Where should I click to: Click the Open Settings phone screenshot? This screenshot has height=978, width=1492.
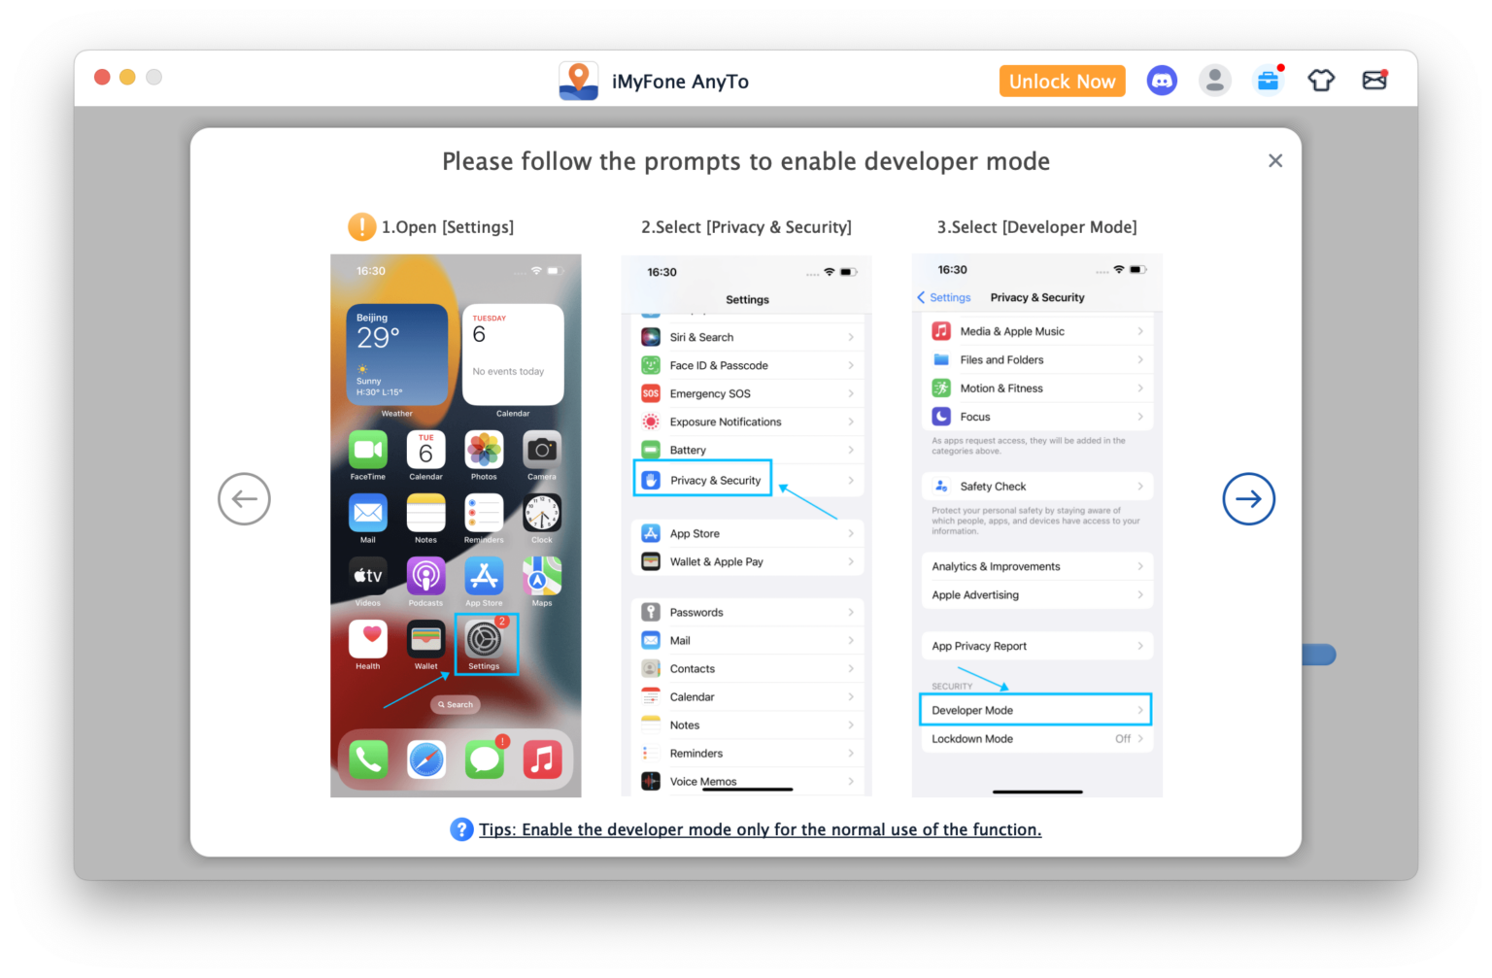click(x=456, y=525)
